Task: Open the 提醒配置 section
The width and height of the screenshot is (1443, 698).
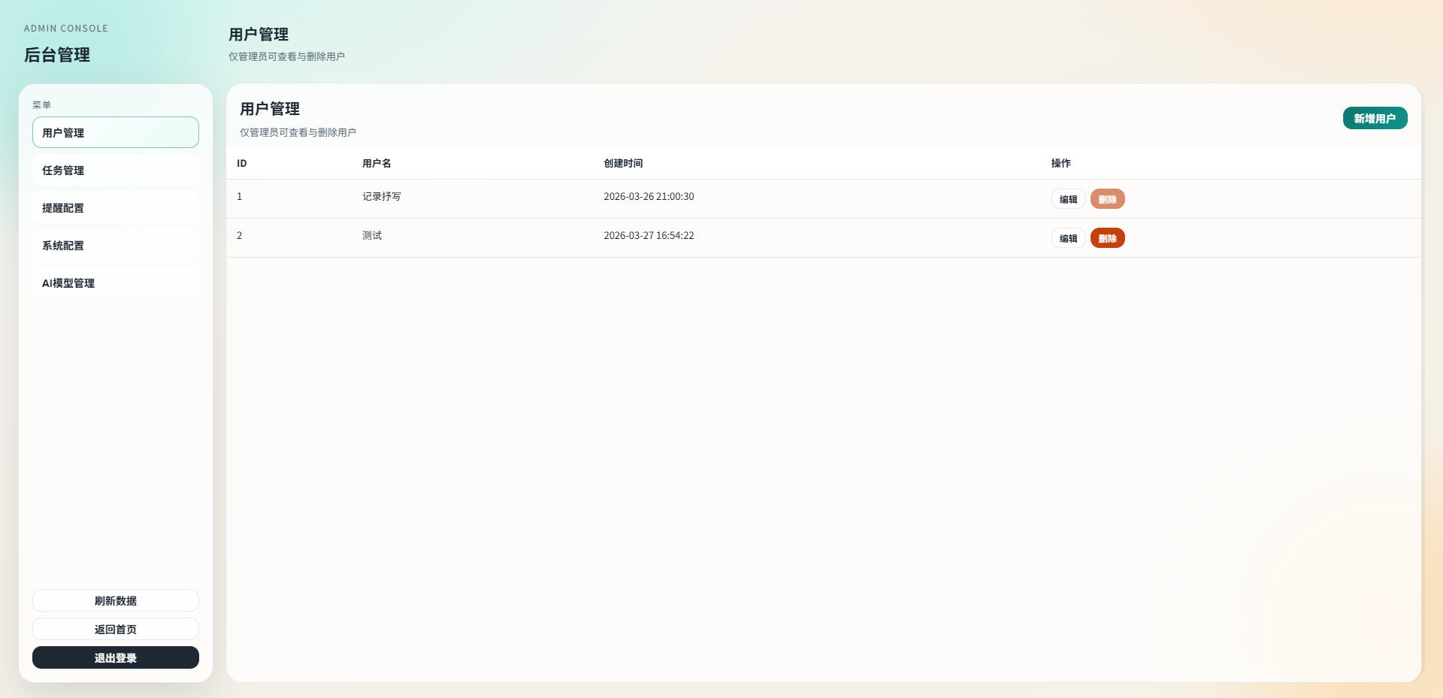Action: point(115,208)
